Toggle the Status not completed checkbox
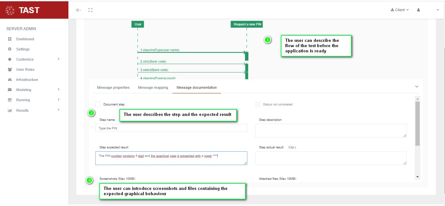Image resolution: width=445 pixels, height=206 pixels. click(x=258, y=104)
